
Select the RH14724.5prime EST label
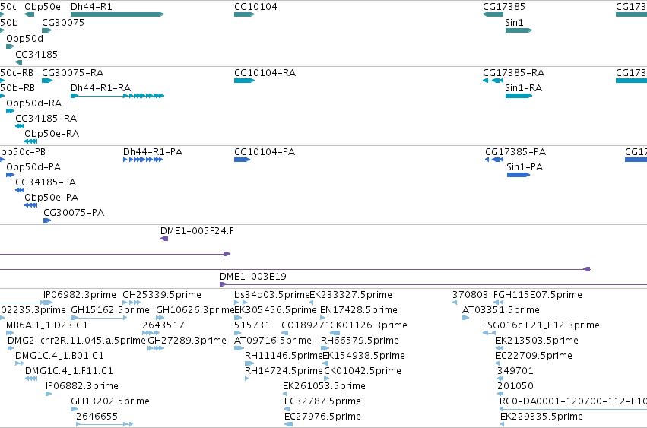tap(284, 371)
